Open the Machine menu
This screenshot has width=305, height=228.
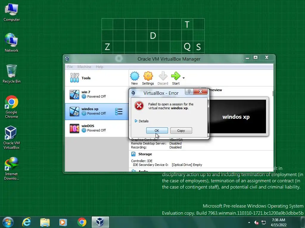pos(84,67)
